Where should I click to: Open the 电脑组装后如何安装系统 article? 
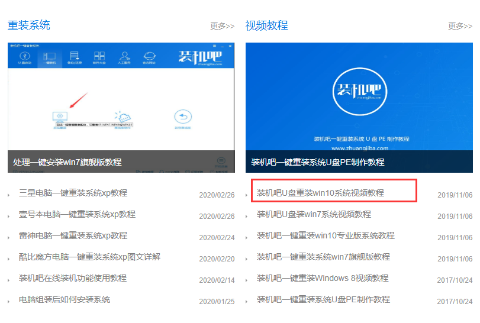click(65, 300)
